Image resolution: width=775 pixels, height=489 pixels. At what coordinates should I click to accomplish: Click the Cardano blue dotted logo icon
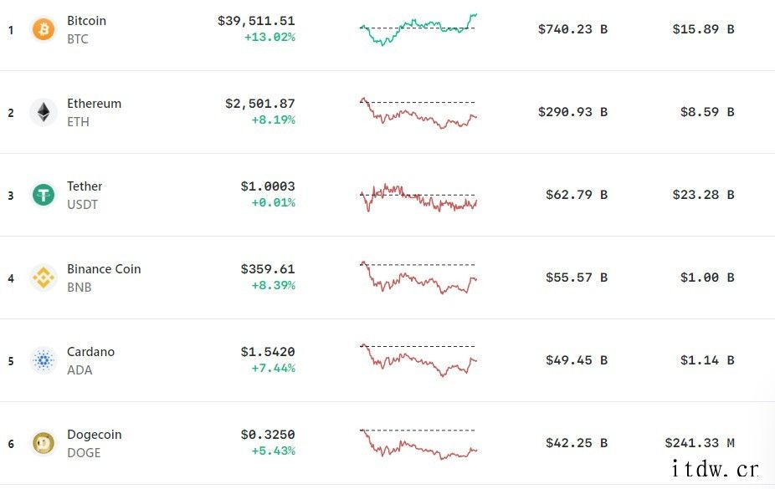tap(44, 361)
